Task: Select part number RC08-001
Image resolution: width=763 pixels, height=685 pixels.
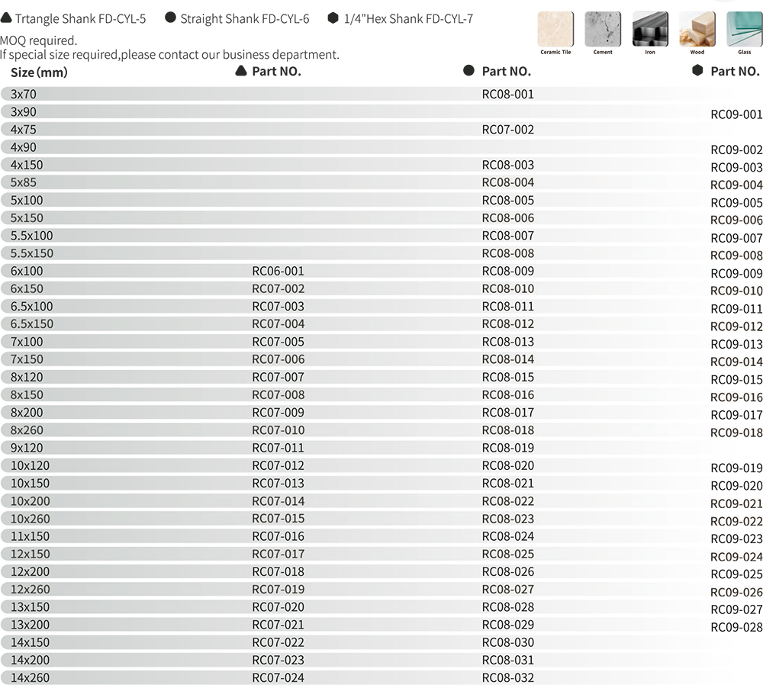Action: point(507,95)
